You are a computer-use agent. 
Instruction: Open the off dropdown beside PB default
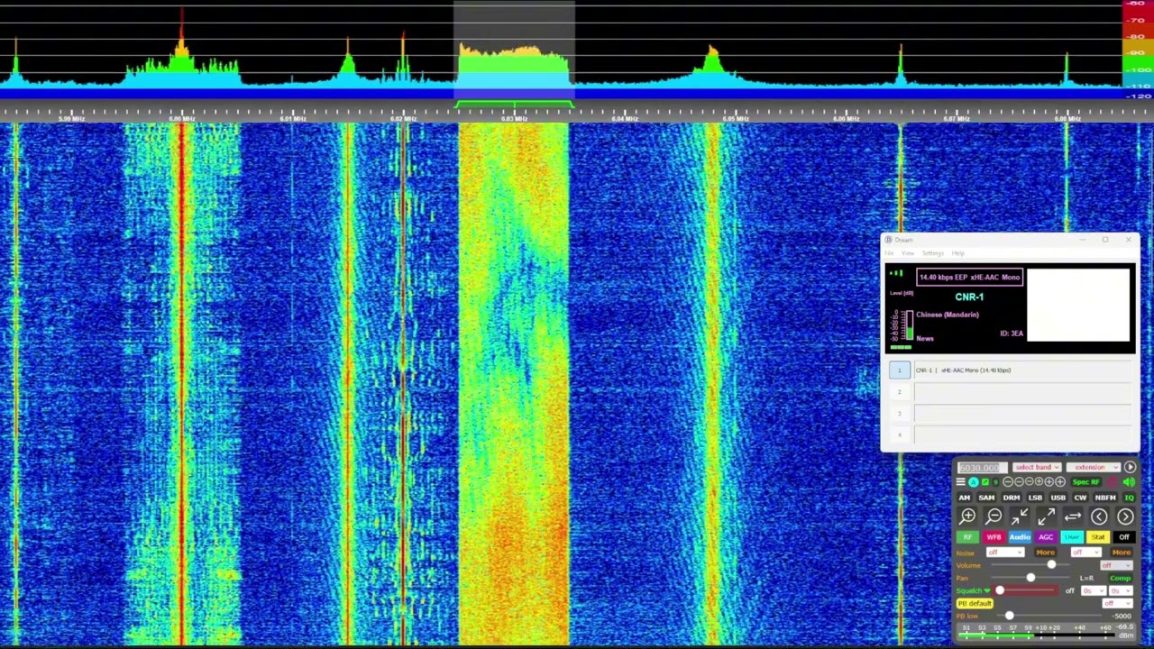pyautogui.click(x=1117, y=603)
